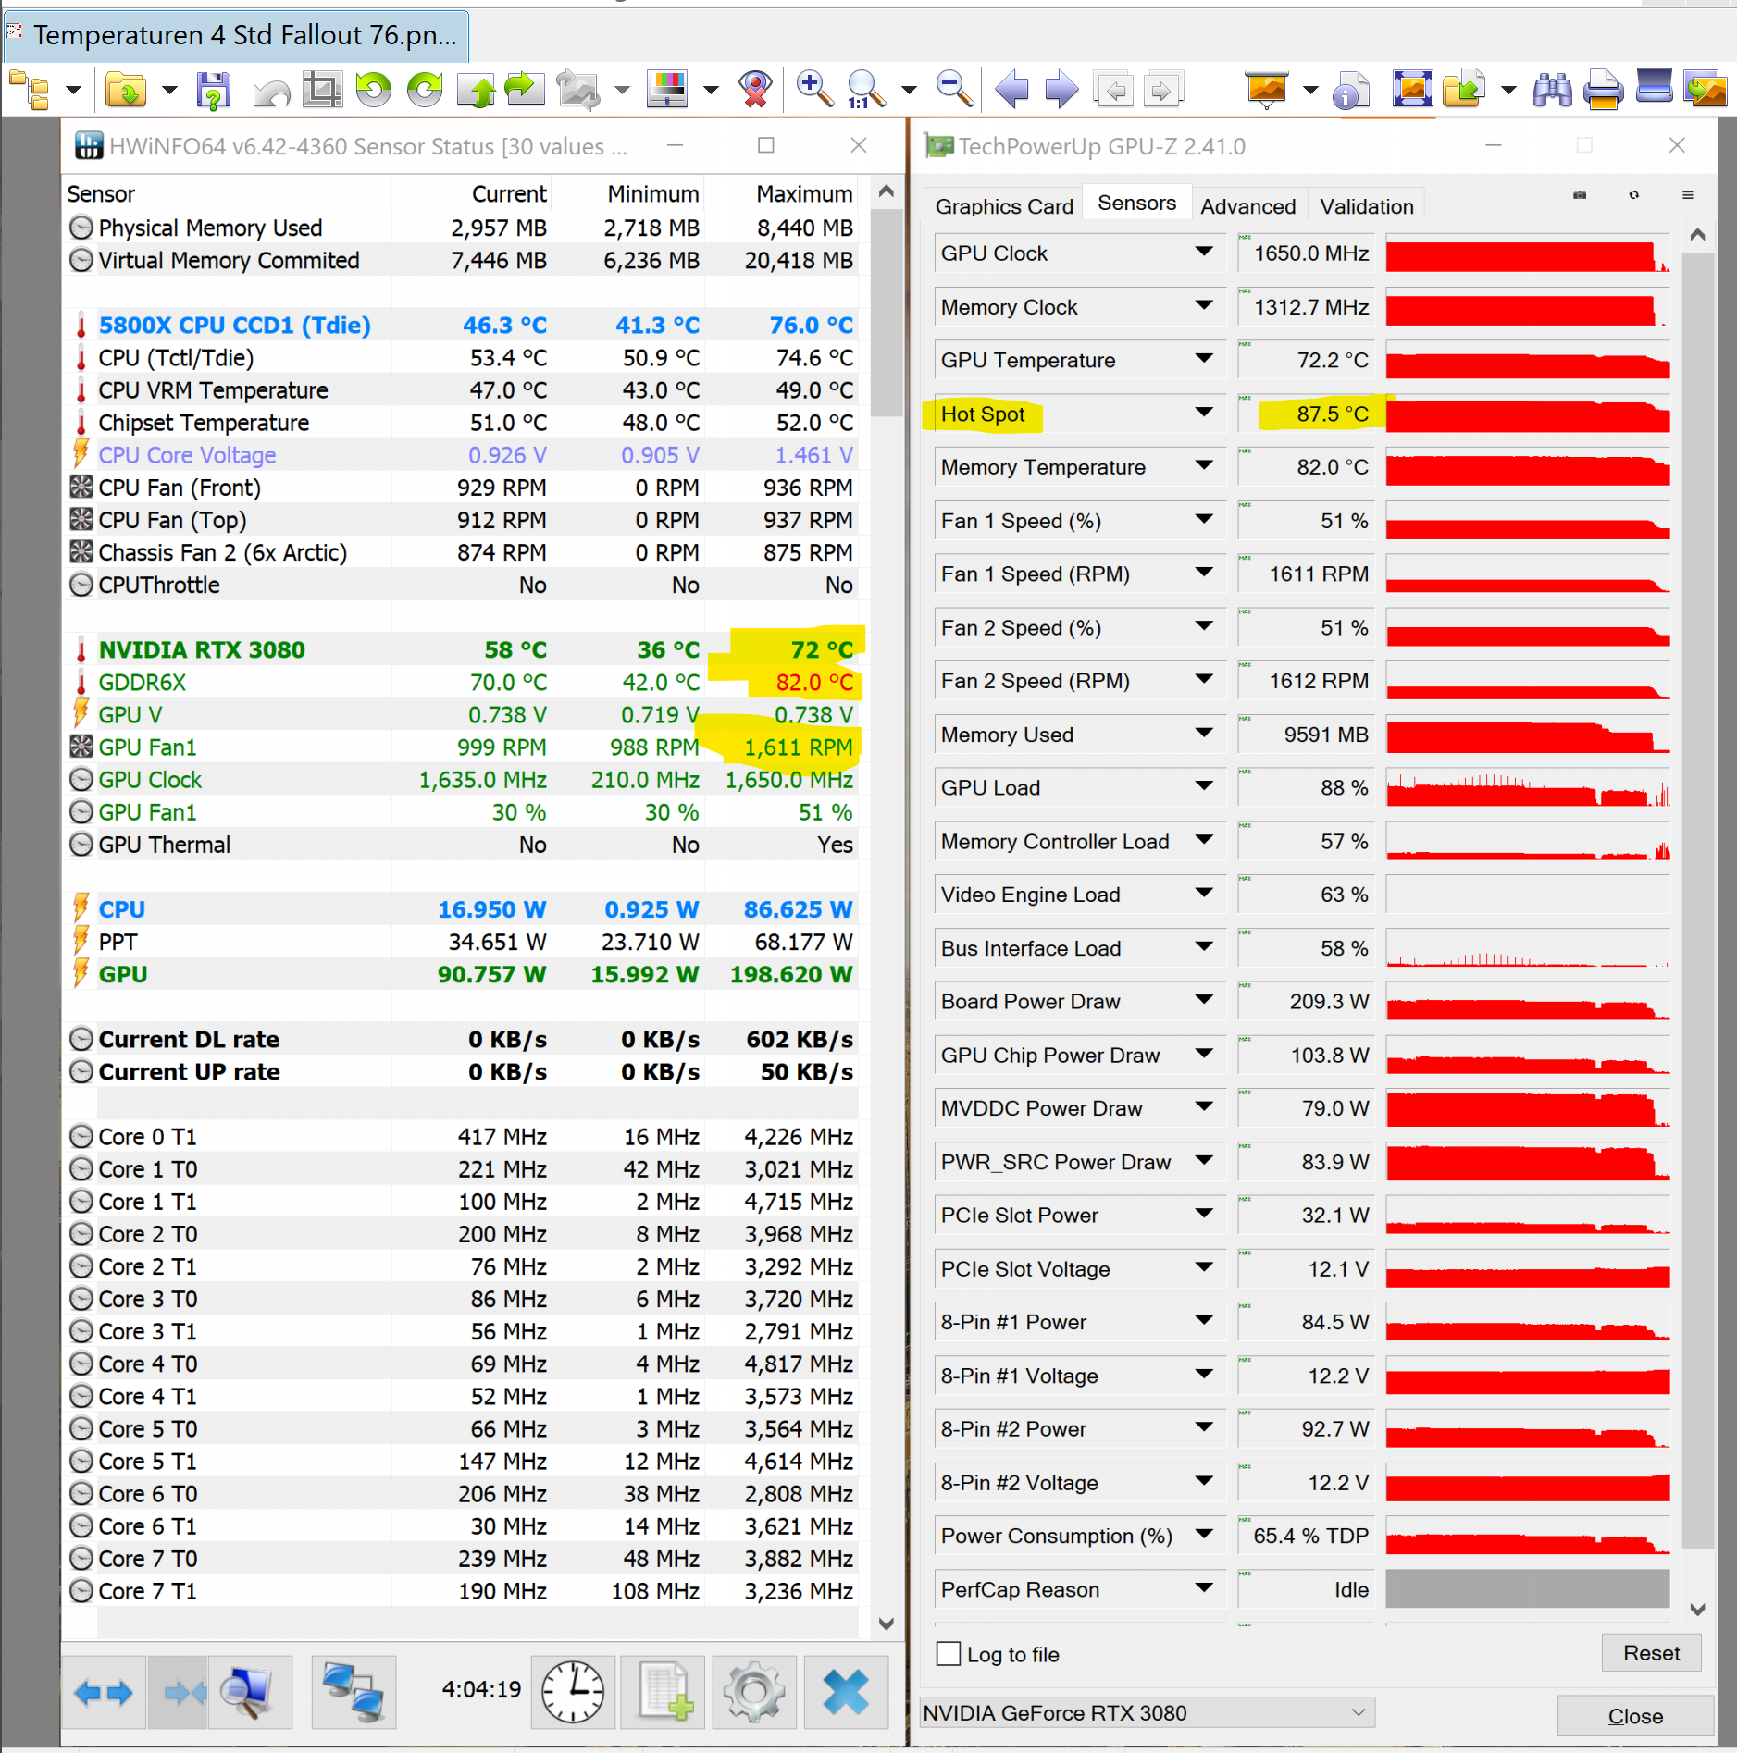Click GPU-Z sensors scrollbar down arrow
This screenshot has height=1753, width=1737.
coord(1697,1610)
